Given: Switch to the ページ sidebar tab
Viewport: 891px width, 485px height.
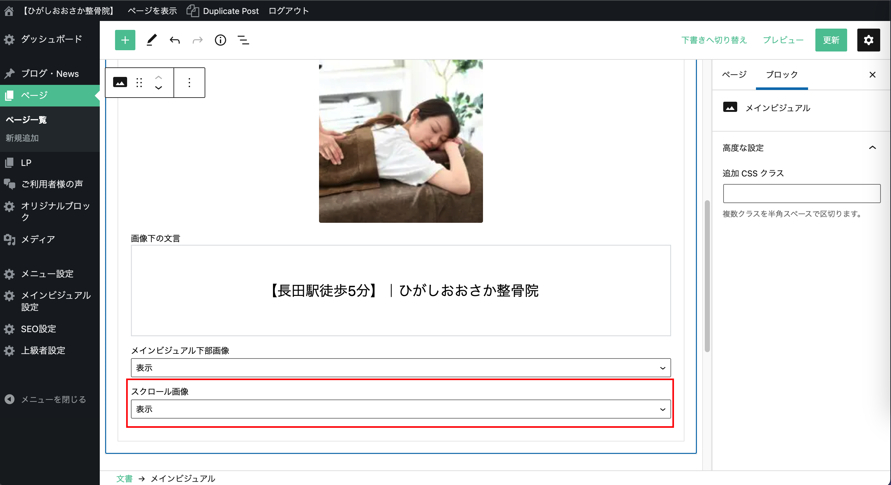Looking at the screenshot, I should click(734, 74).
